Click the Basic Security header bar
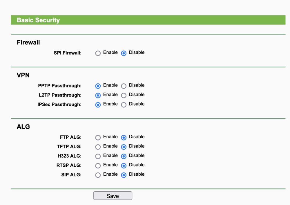Image resolution: width=290 pixels, height=205 pixels. [148, 20]
